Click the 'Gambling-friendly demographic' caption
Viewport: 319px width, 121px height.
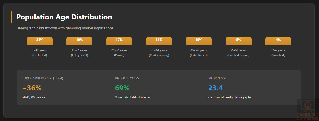230,97
